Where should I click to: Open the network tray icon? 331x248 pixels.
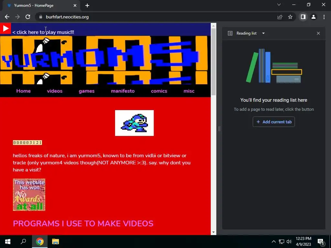click(x=282, y=242)
